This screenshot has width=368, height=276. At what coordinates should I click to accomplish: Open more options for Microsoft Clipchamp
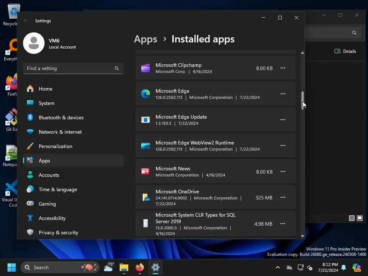coord(283,68)
